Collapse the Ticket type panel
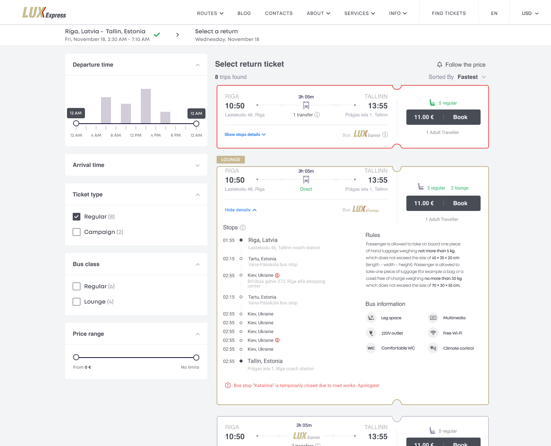551x446 pixels. click(197, 195)
